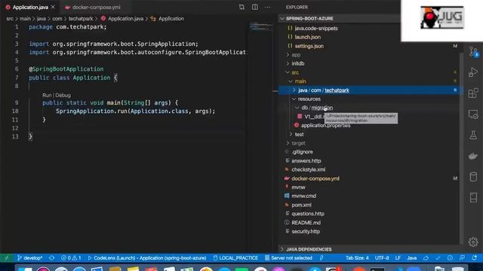Expand the java / com / techatpark folder

click(370, 90)
